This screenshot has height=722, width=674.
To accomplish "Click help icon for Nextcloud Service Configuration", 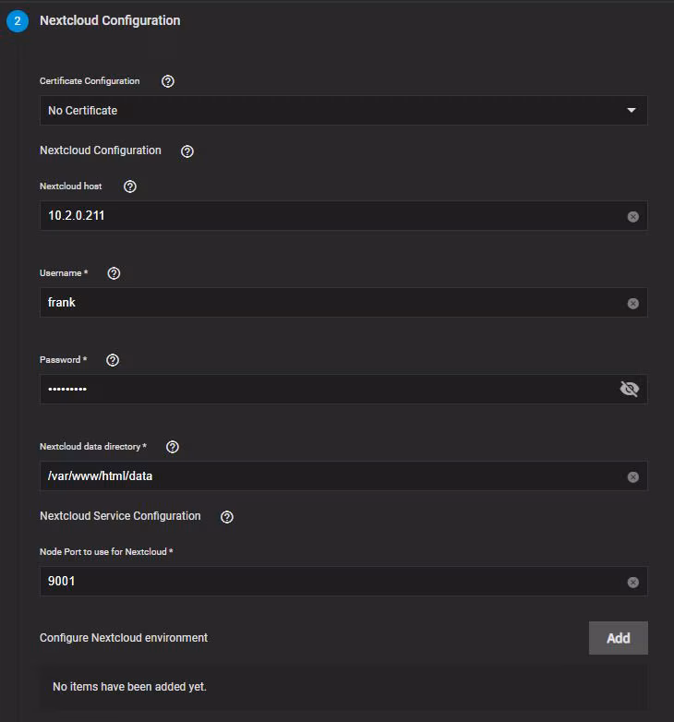I will coord(227,517).
